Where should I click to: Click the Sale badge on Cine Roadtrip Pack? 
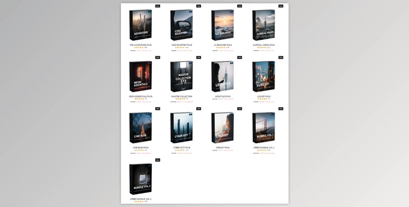coord(198,6)
